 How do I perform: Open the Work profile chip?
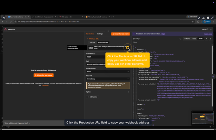coord(207,22)
